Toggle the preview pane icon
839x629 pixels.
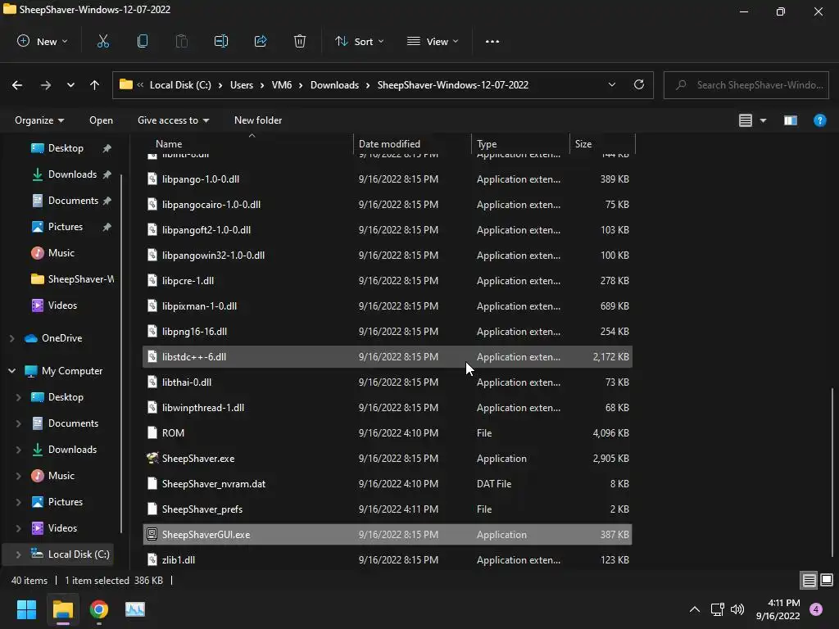point(791,120)
